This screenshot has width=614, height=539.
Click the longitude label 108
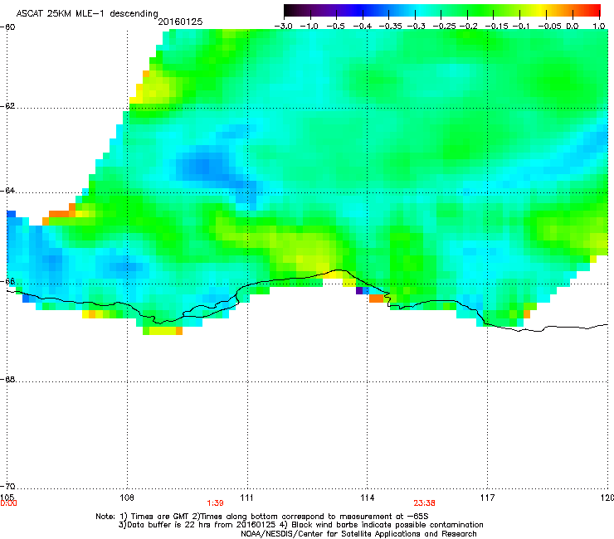click(127, 498)
